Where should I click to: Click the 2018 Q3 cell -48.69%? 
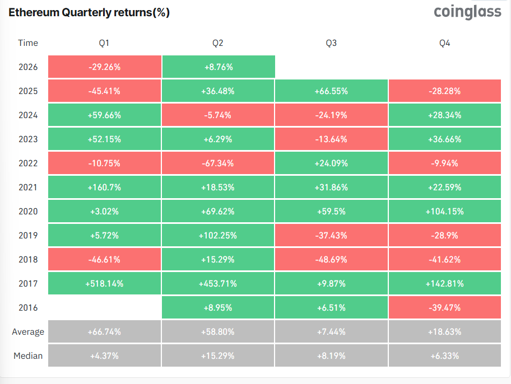[331, 260]
